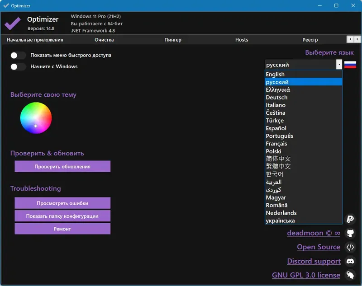This screenshot has height=286, width=362.
Task: Select Čeština from the list
Action: 303,113
